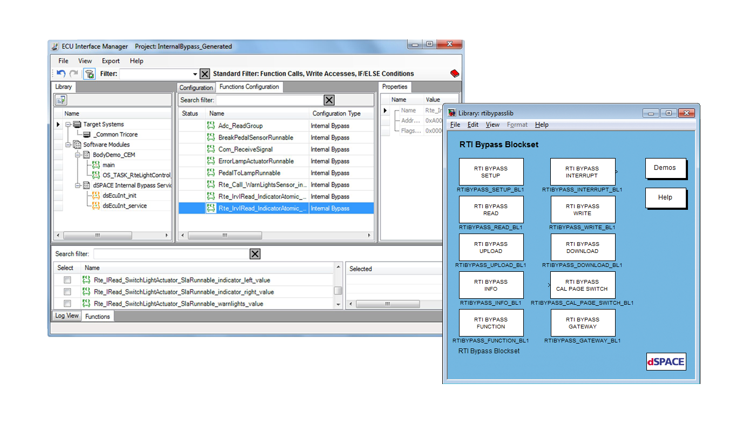Viewport: 756px width, 425px height.
Task: Click the dsEcuInt_init function icon
Action: pos(96,195)
